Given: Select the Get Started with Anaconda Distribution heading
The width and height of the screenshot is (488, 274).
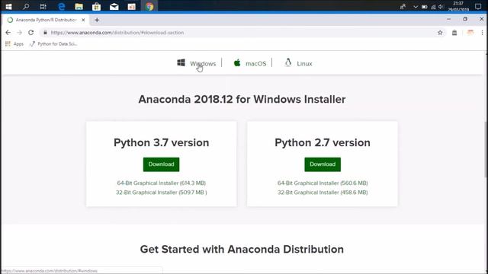Looking at the screenshot, I should 242,249.
